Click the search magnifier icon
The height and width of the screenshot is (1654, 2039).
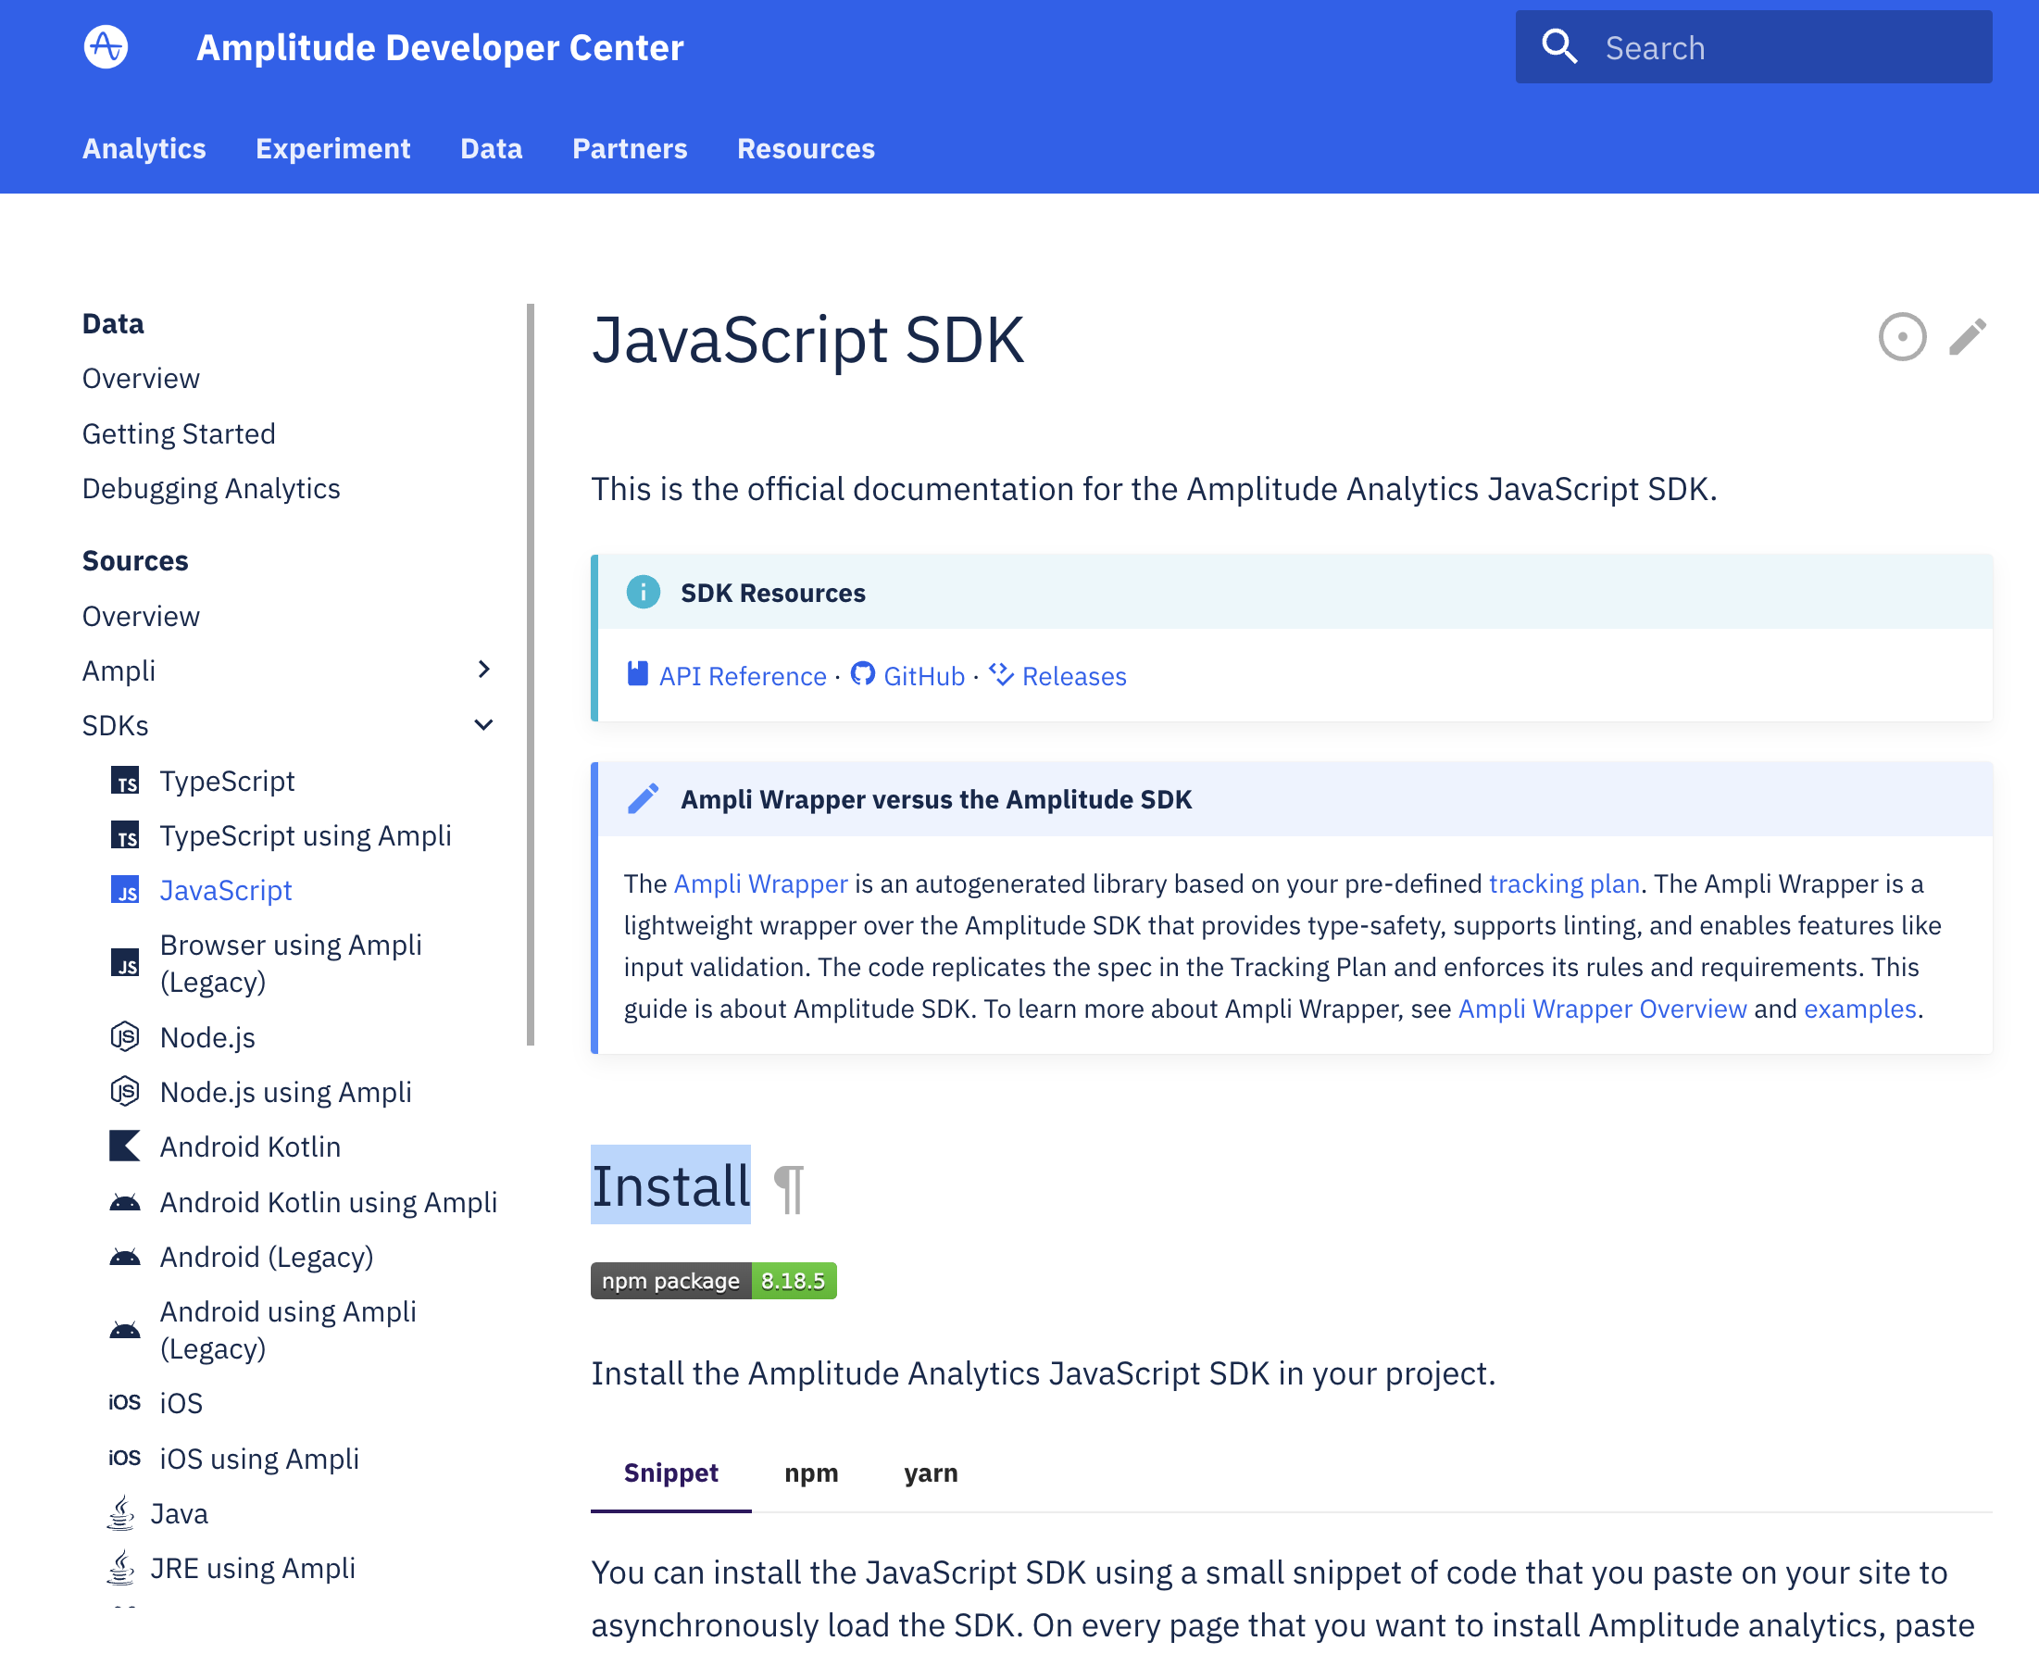pos(1558,46)
